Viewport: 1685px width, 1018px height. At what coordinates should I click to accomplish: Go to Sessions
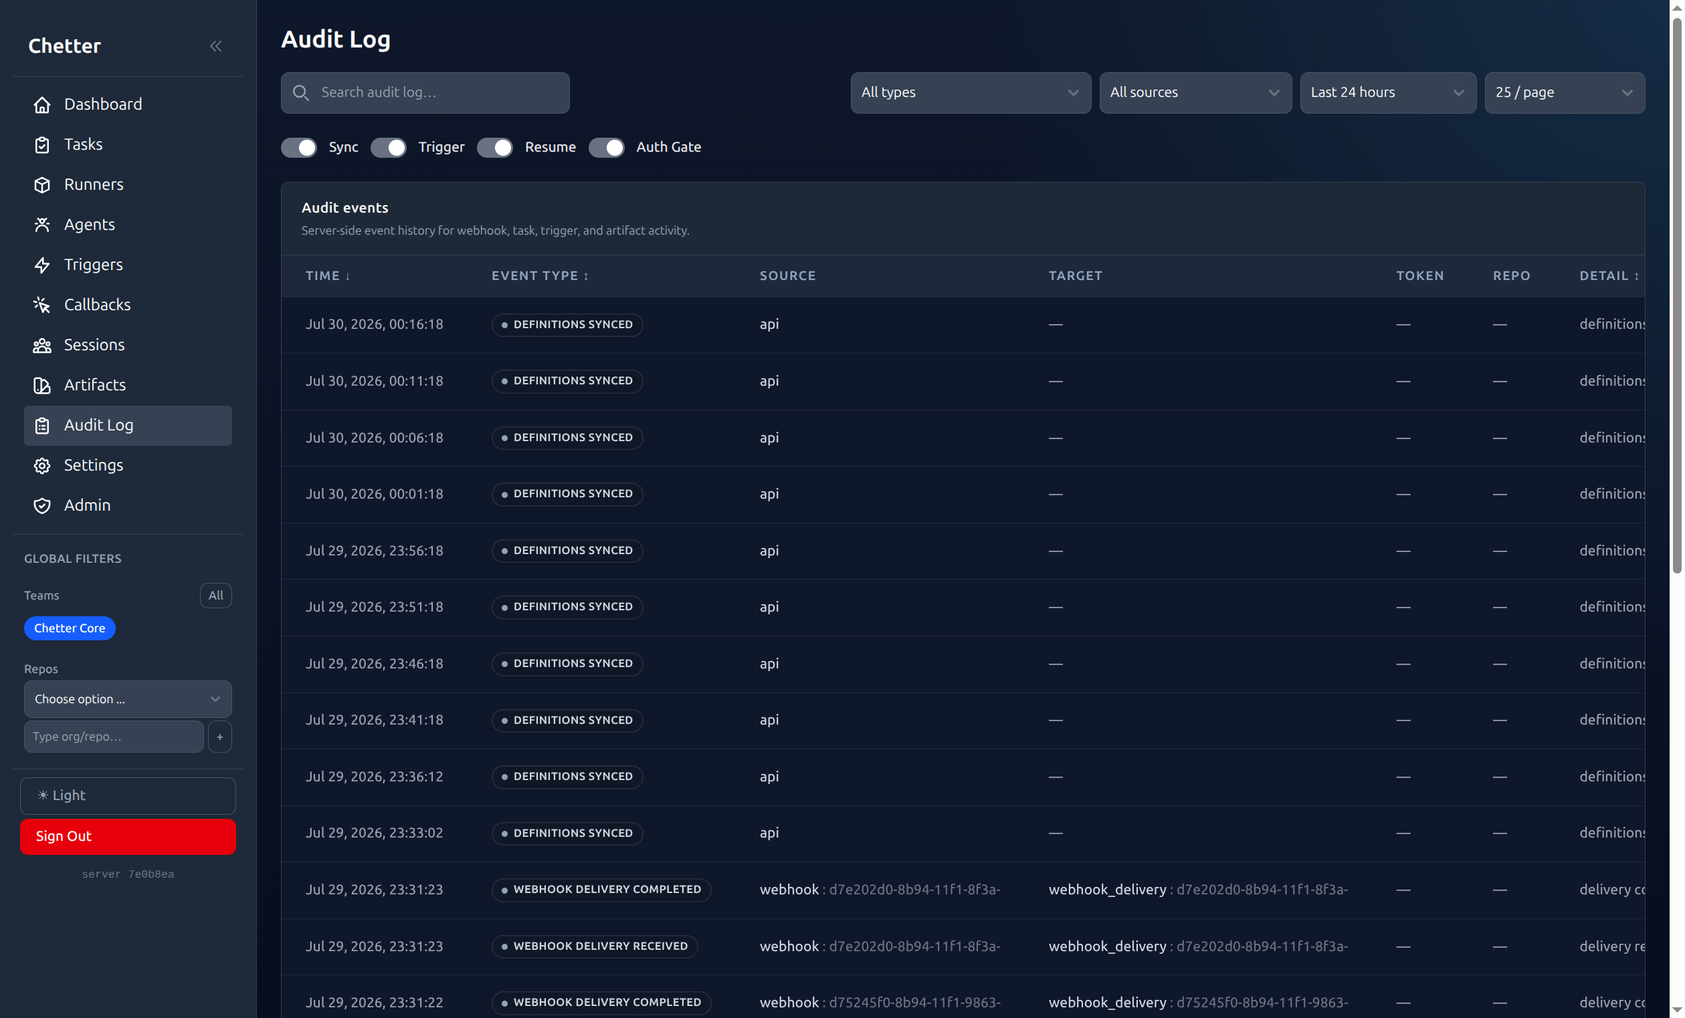pyautogui.click(x=128, y=345)
